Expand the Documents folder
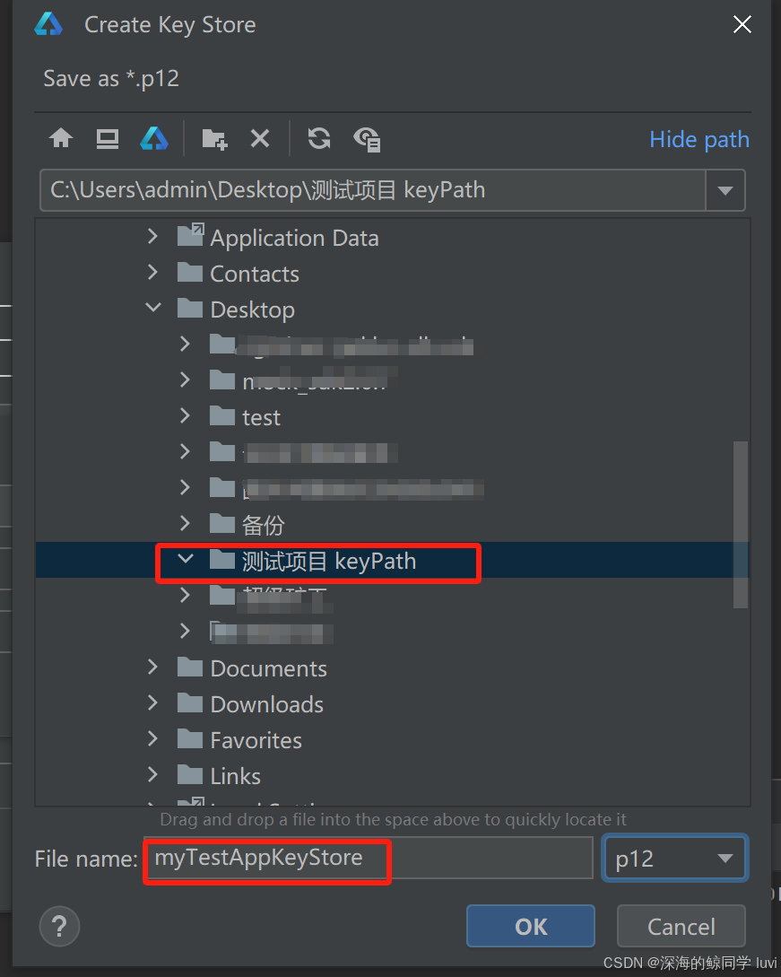 [152, 667]
